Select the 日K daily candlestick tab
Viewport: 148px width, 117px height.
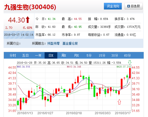(x=51, y=55)
